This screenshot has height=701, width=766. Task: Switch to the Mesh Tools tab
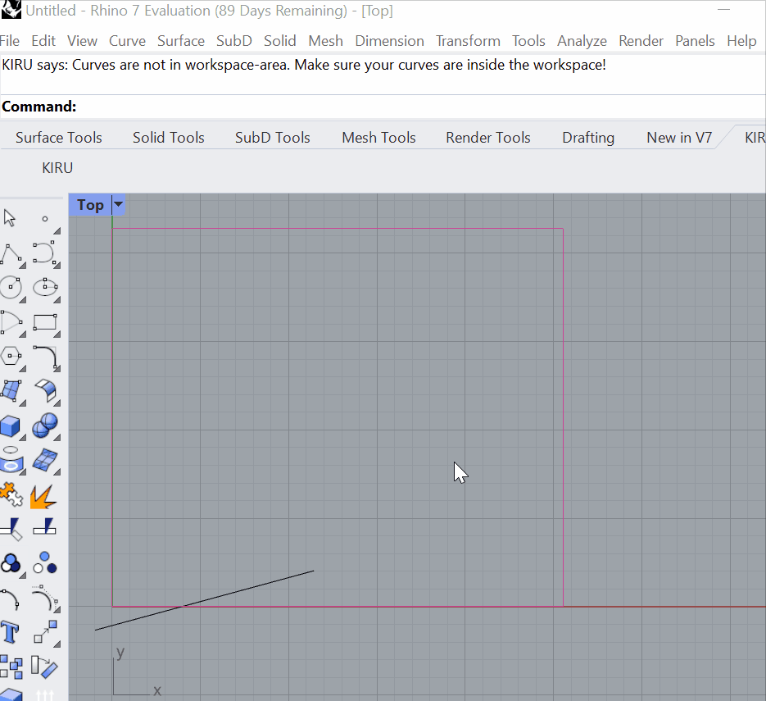378,138
